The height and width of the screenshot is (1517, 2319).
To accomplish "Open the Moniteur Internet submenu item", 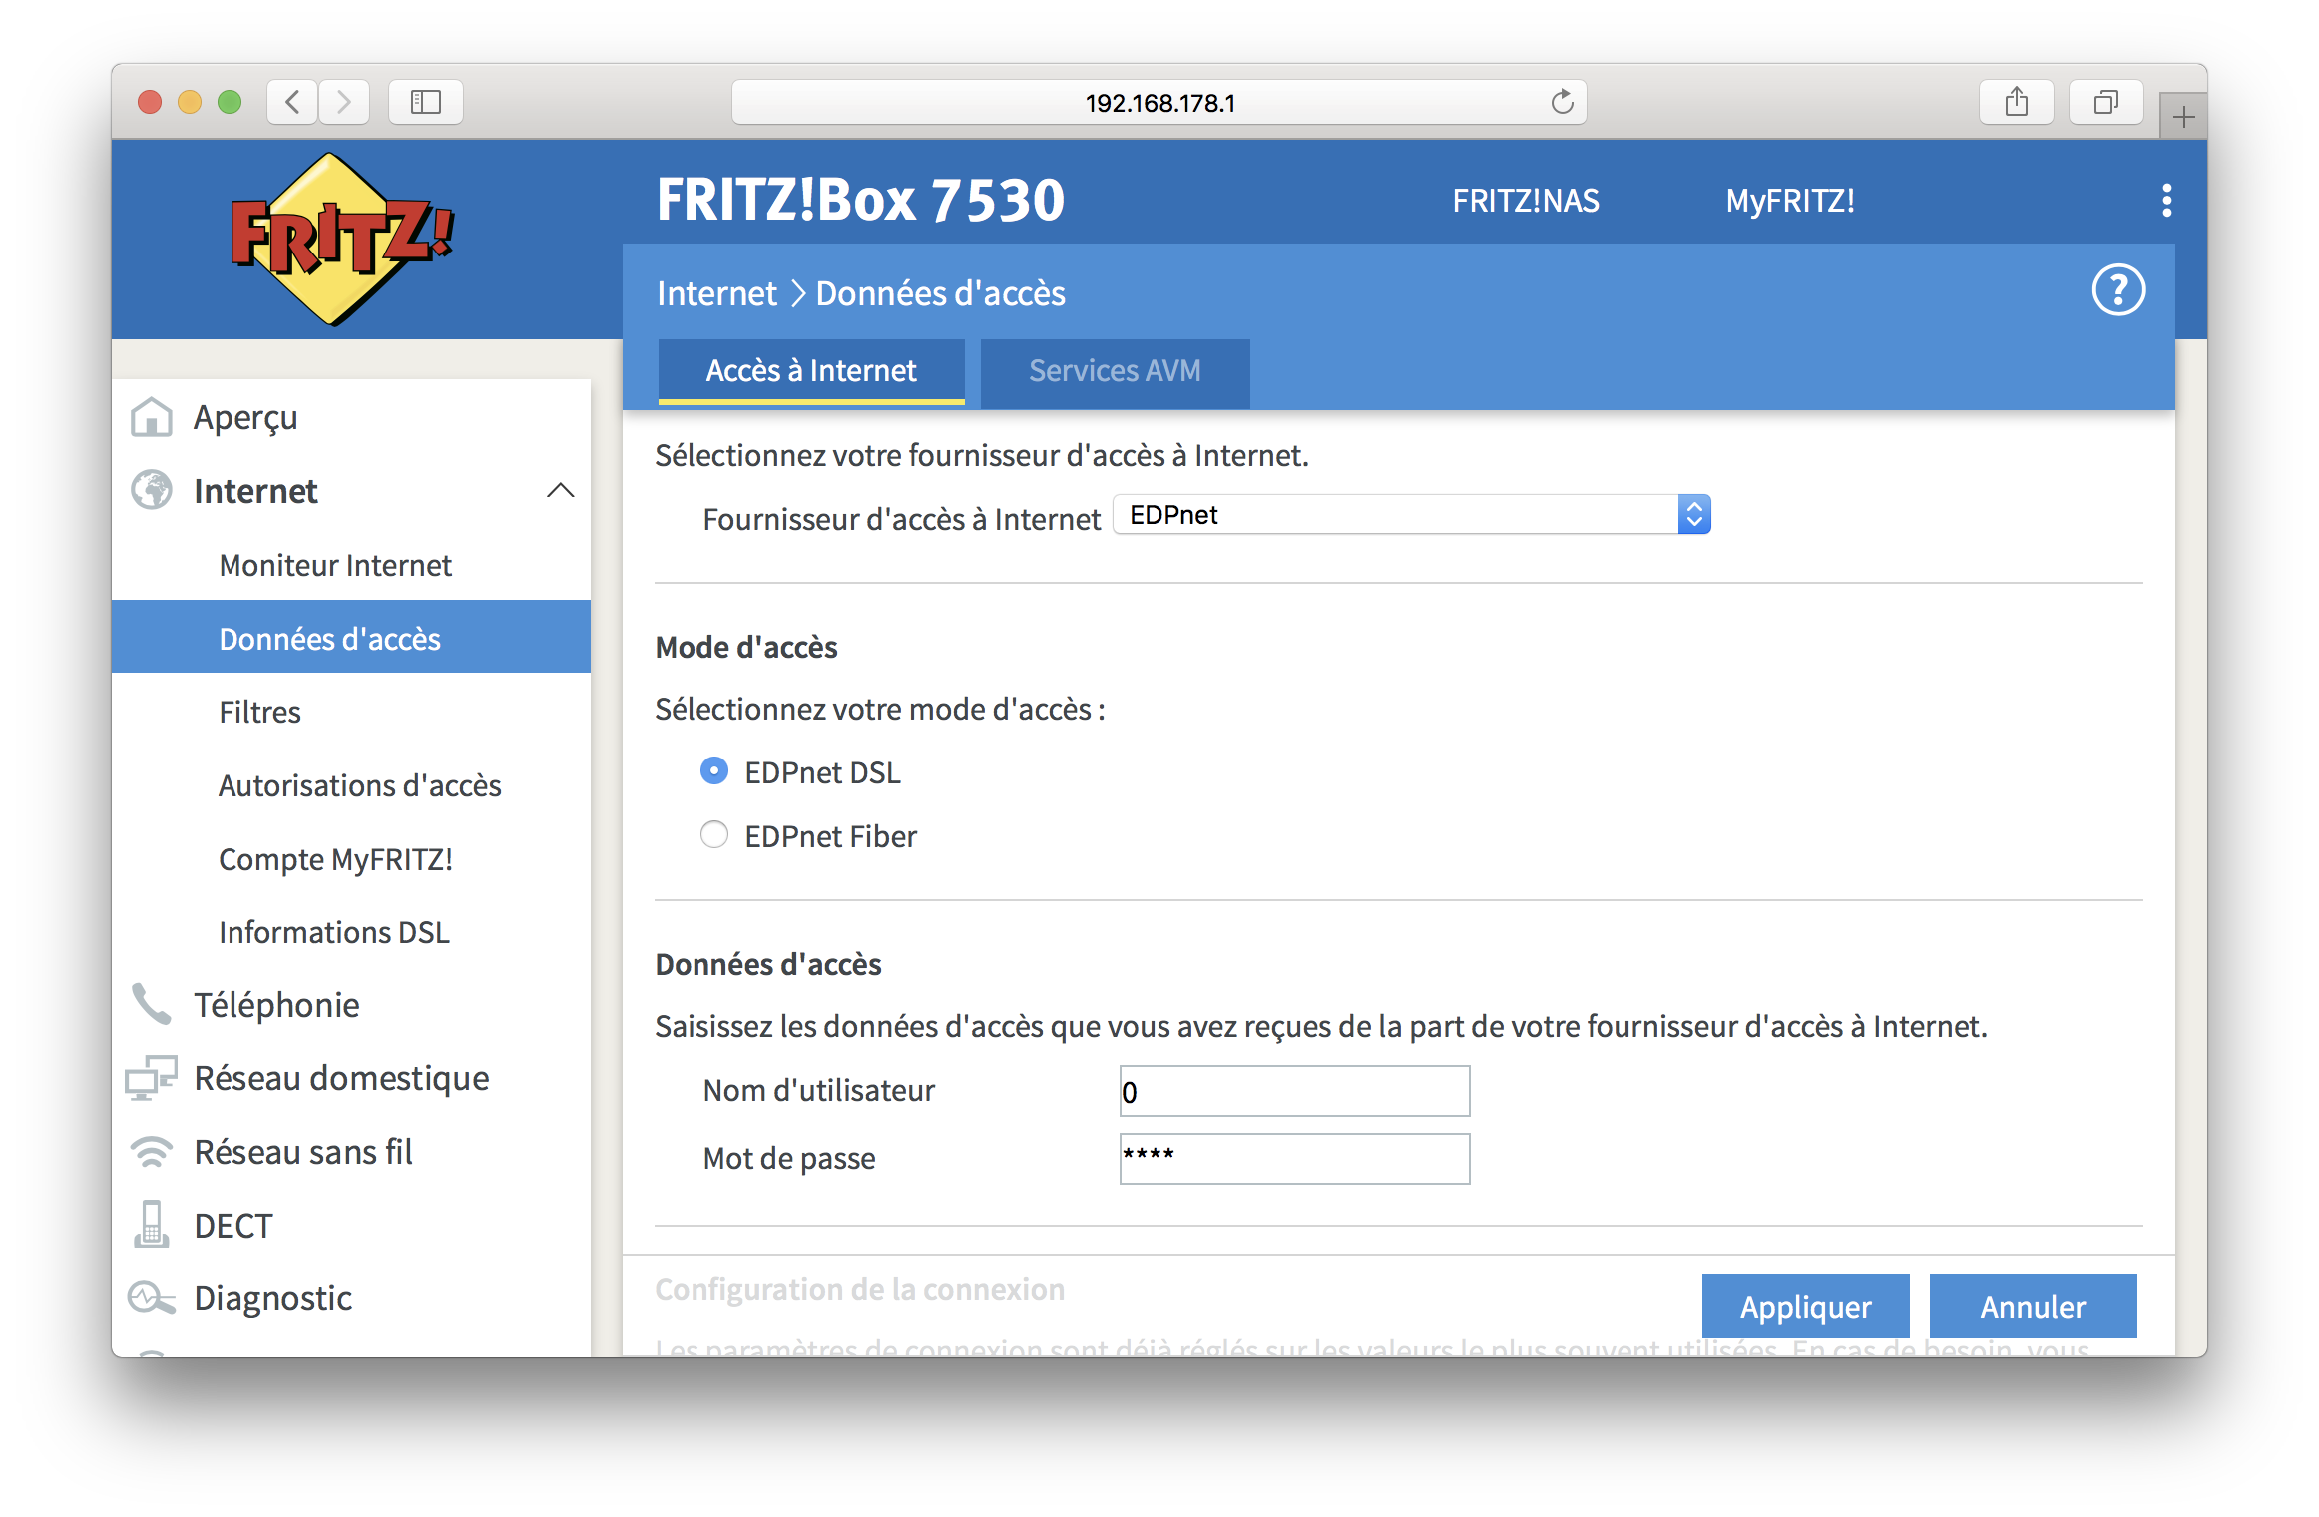I will coord(335,565).
